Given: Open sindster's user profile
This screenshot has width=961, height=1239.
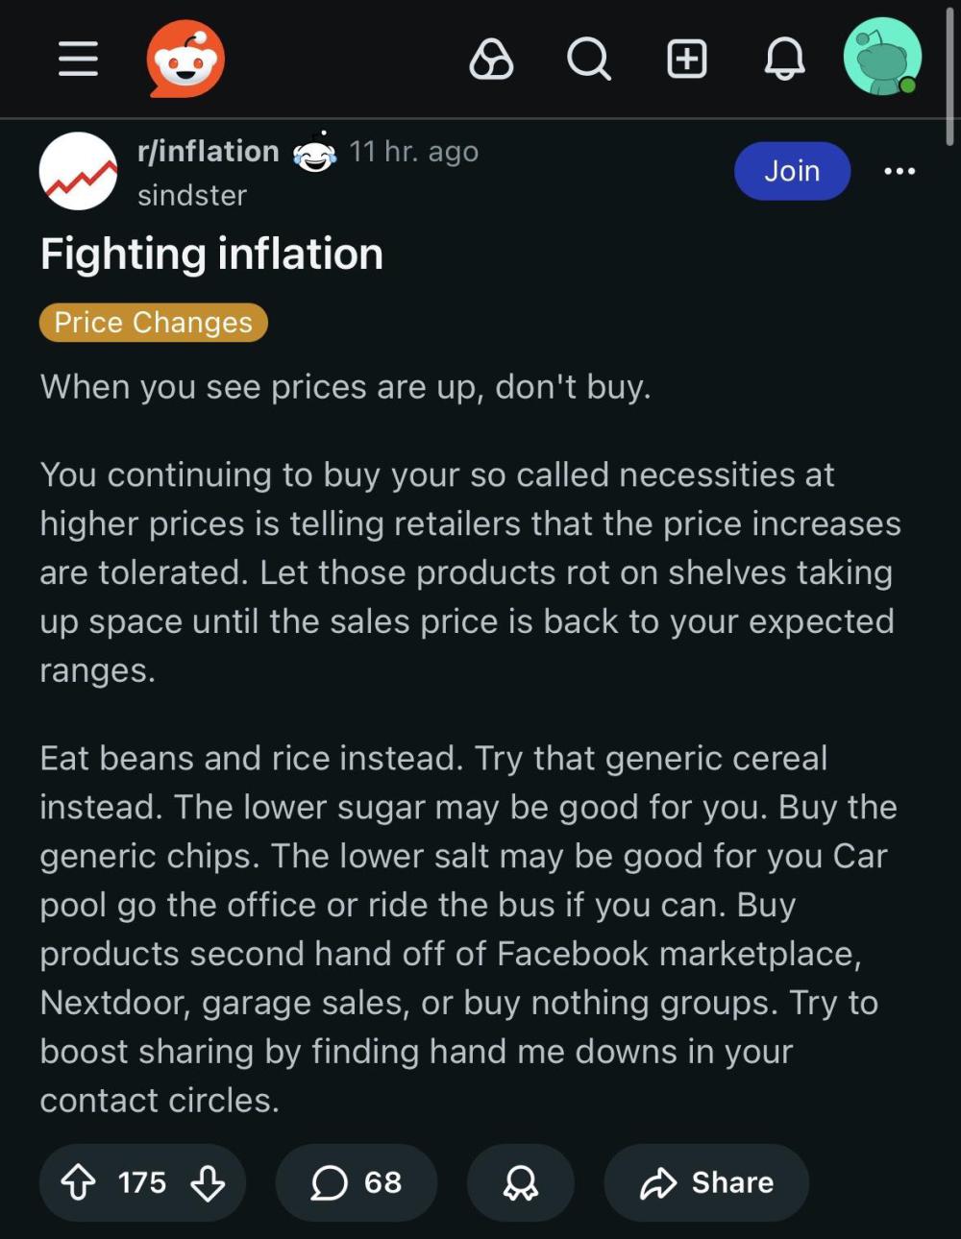Looking at the screenshot, I should (x=192, y=195).
